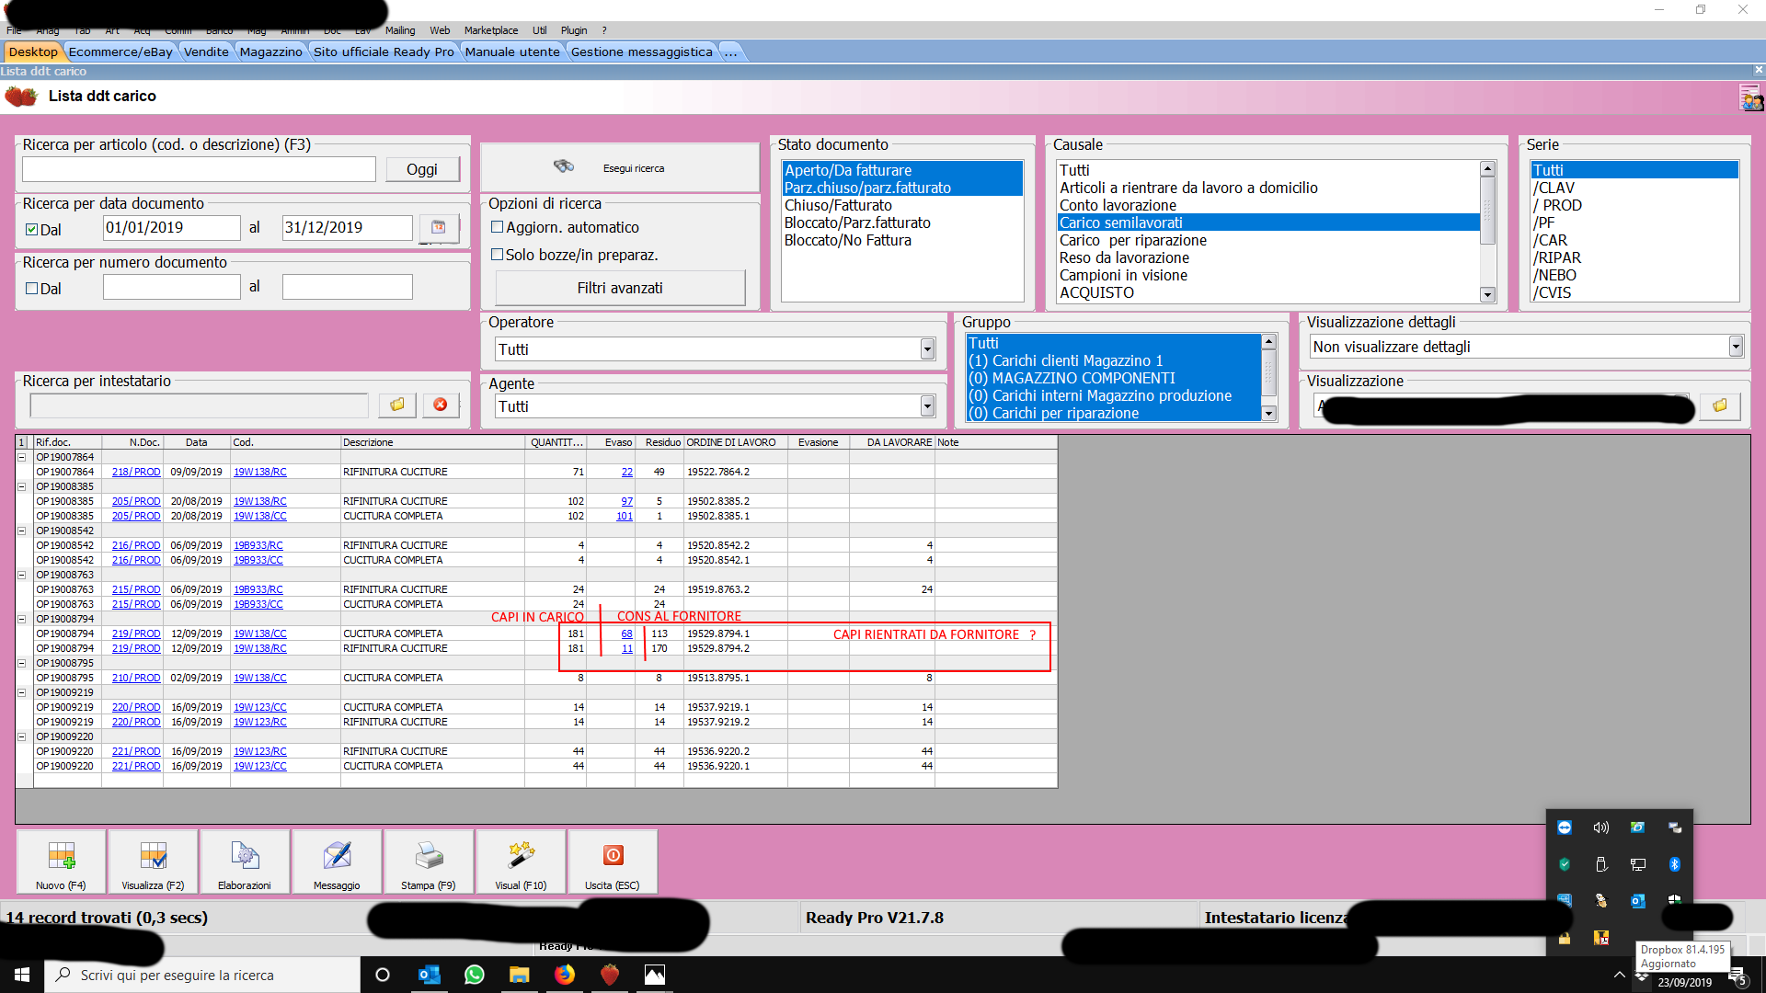
Task: Open the Vendite tab
Action: [206, 51]
